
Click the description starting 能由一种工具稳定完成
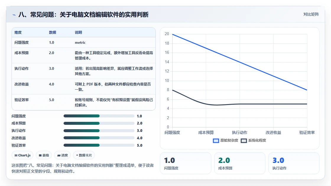point(114,55)
